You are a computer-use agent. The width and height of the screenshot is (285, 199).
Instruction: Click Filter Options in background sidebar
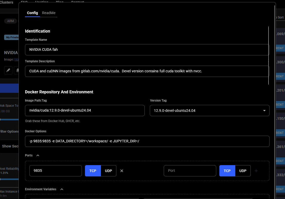click(x=9, y=132)
